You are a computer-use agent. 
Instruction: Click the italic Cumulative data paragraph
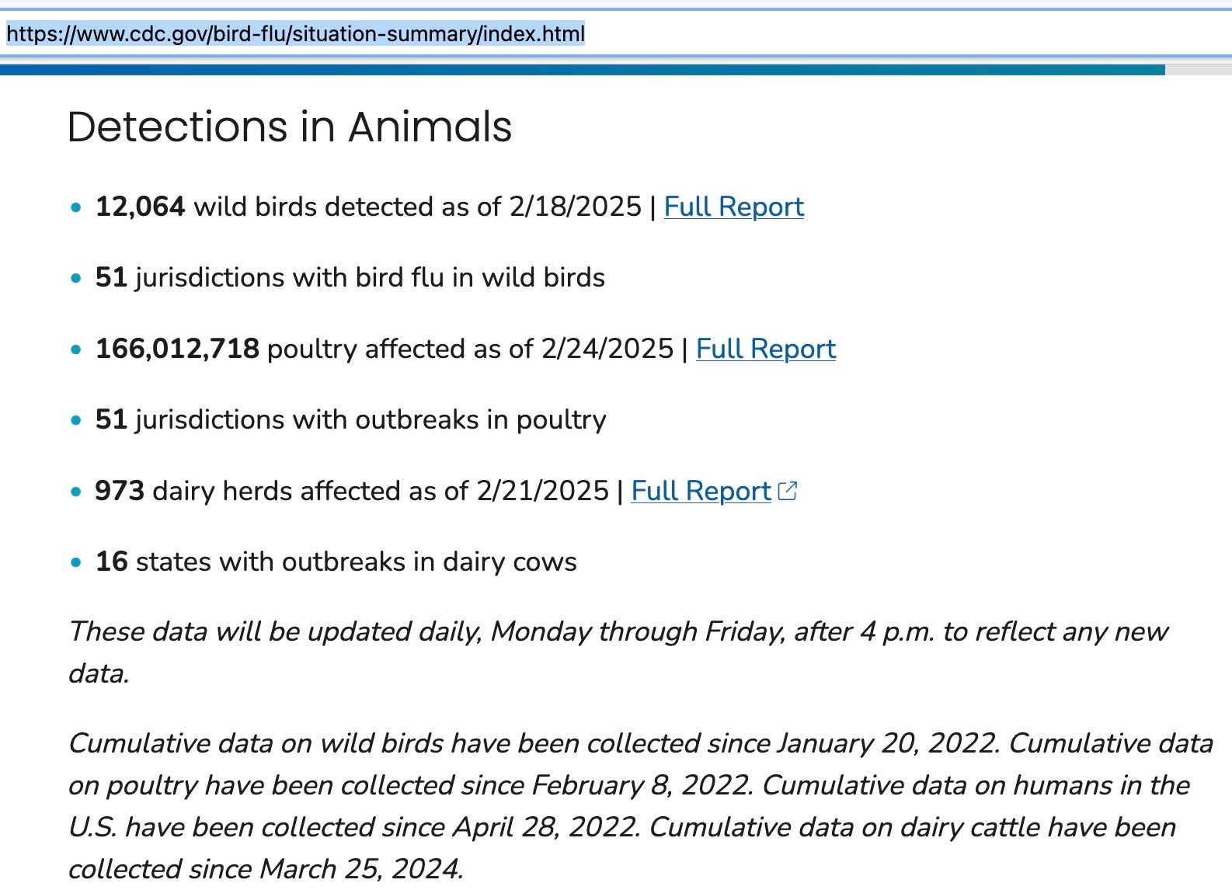(641, 806)
